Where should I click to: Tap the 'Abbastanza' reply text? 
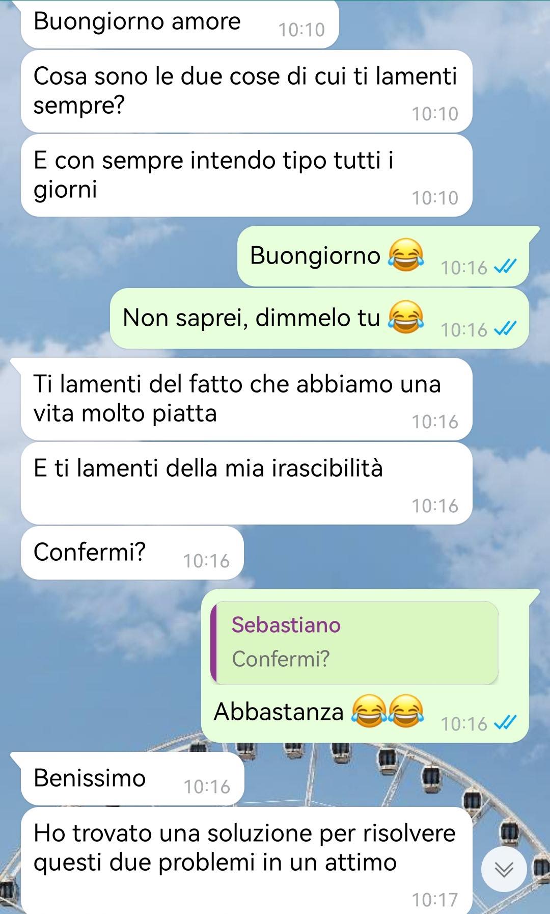pyautogui.click(x=279, y=711)
